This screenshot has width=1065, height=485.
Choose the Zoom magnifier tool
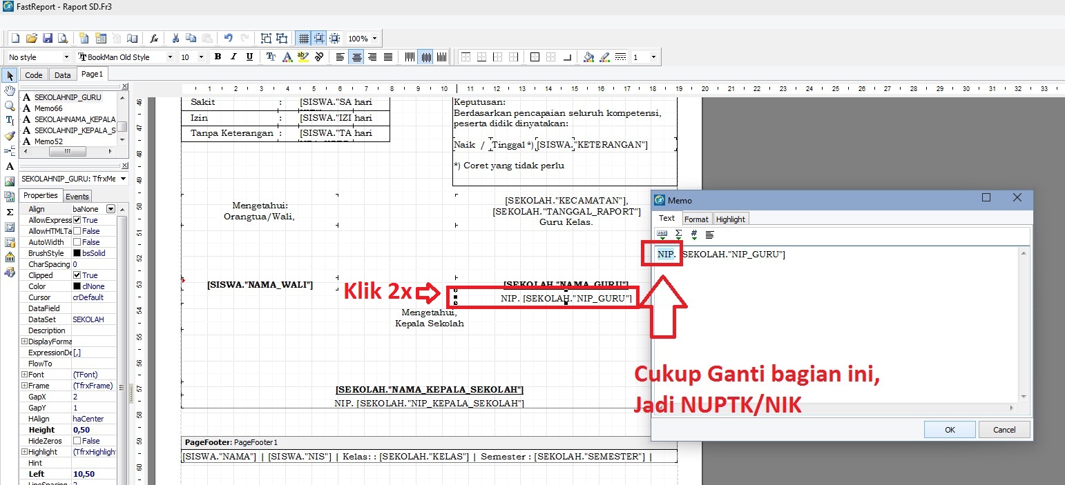10,106
